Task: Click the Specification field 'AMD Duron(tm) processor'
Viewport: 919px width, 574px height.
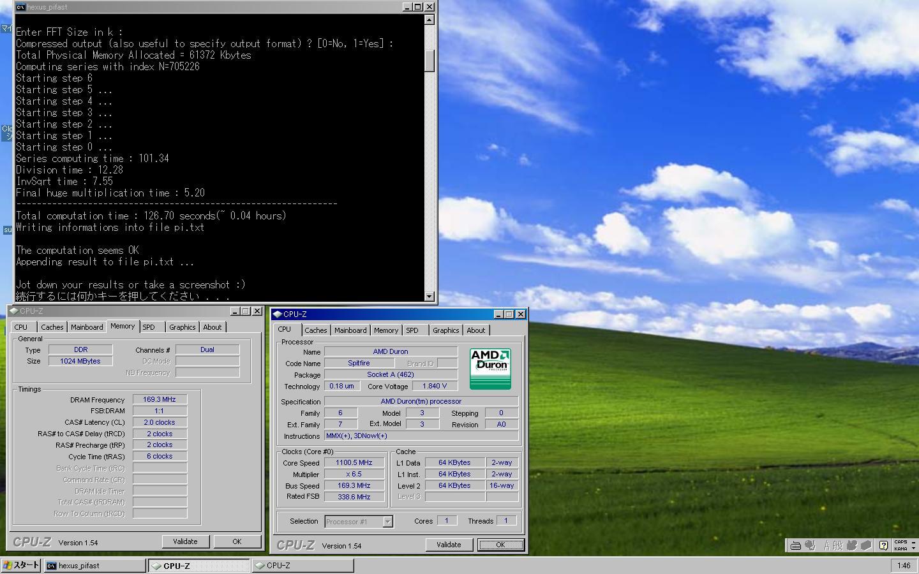Action: (x=421, y=401)
